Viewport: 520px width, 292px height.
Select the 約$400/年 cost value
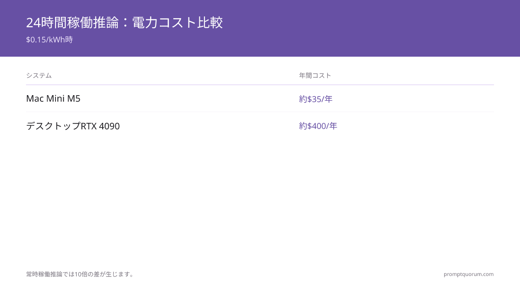(x=318, y=126)
